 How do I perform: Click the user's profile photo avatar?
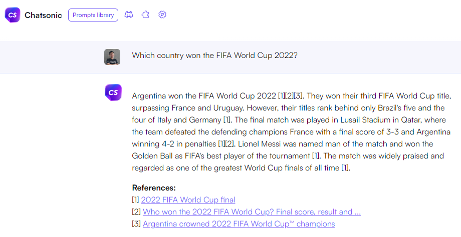pyautogui.click(x=112, y=57)
